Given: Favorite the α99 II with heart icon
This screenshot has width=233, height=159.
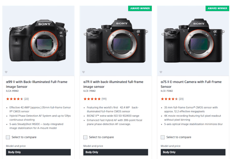Looking at the screenshot, I should point(6,72).
